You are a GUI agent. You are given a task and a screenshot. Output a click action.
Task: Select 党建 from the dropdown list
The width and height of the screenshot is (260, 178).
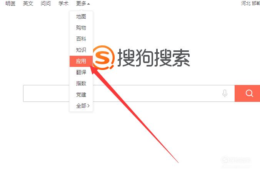pos(81,95)
